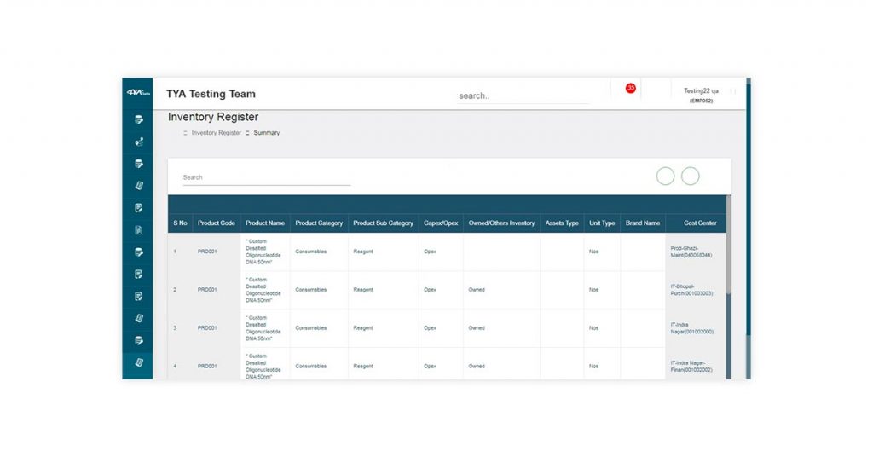
Task: Click the TYA logo in the sidebar
Action: (137, 93)
